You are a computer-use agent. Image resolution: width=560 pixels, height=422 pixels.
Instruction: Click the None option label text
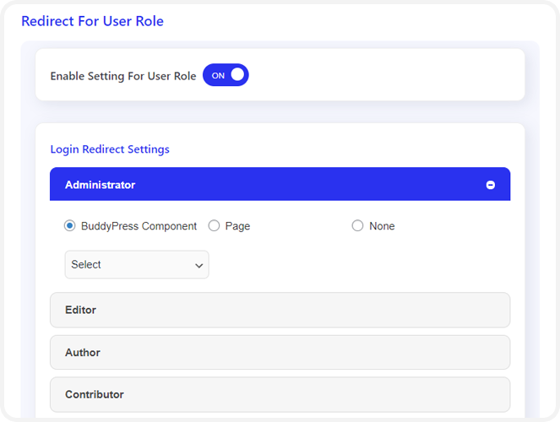(x=382, y=226)
